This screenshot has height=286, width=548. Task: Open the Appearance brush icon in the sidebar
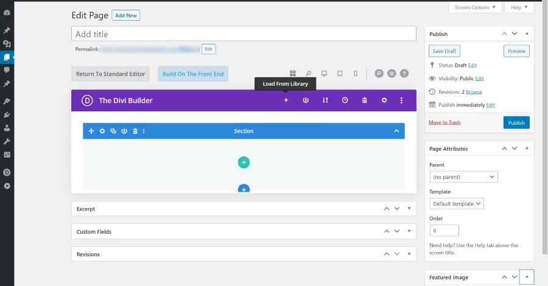coord(7,101)
